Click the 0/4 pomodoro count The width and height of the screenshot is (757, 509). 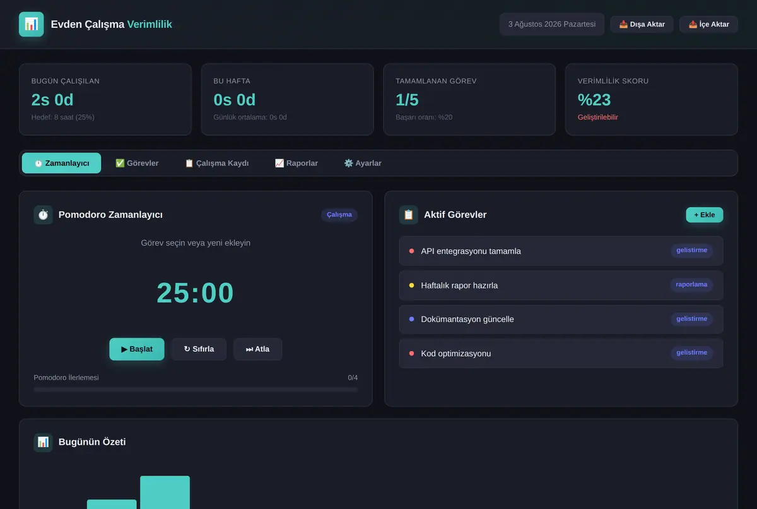tap(353, 378)
